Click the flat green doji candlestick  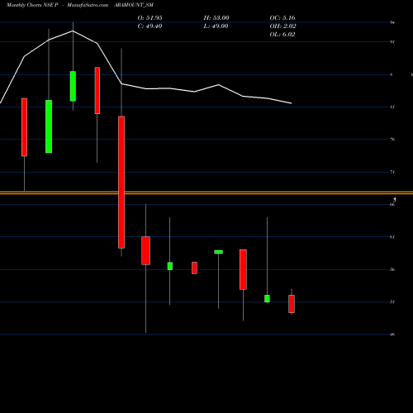pos(219,252)
